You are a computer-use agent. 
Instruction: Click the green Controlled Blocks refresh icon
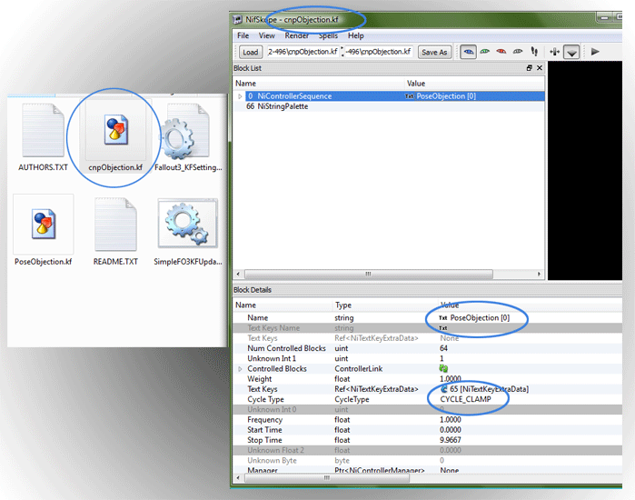(x=443, y=369)
